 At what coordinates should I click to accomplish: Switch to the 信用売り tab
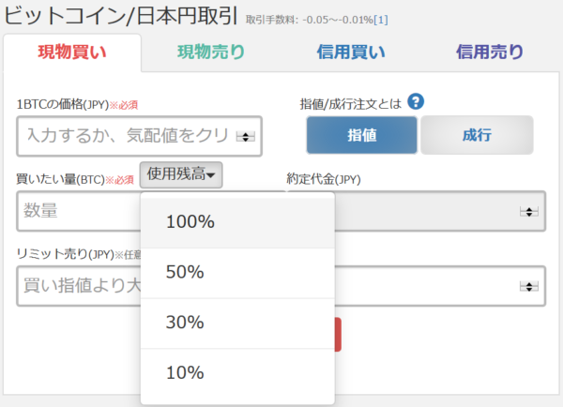click(x=490, y=53)
